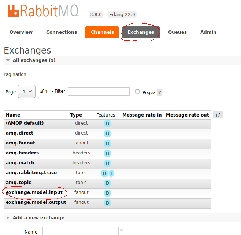Open the amq.headers exchange
The width and height of the screenshot is (241, 235).
click(22, 153)
